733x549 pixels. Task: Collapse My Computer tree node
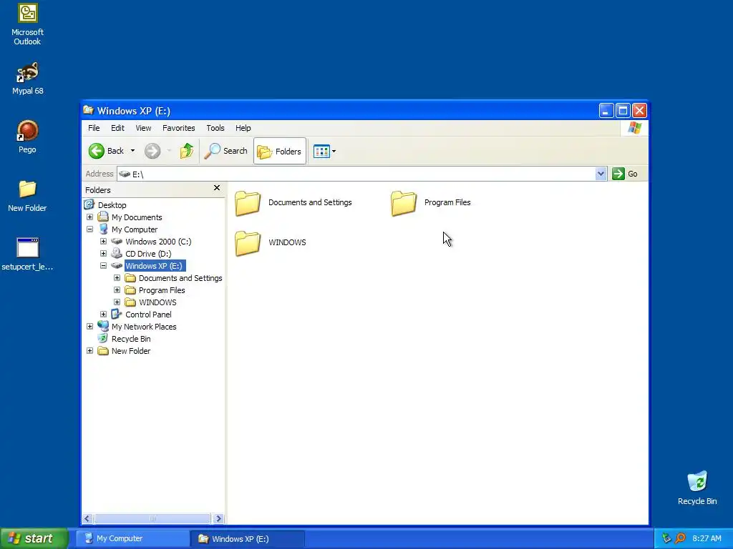click(x=89, y=229)
